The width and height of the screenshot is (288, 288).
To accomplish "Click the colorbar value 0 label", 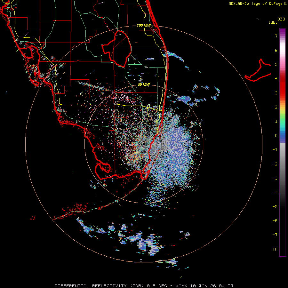I will (276, 136).
